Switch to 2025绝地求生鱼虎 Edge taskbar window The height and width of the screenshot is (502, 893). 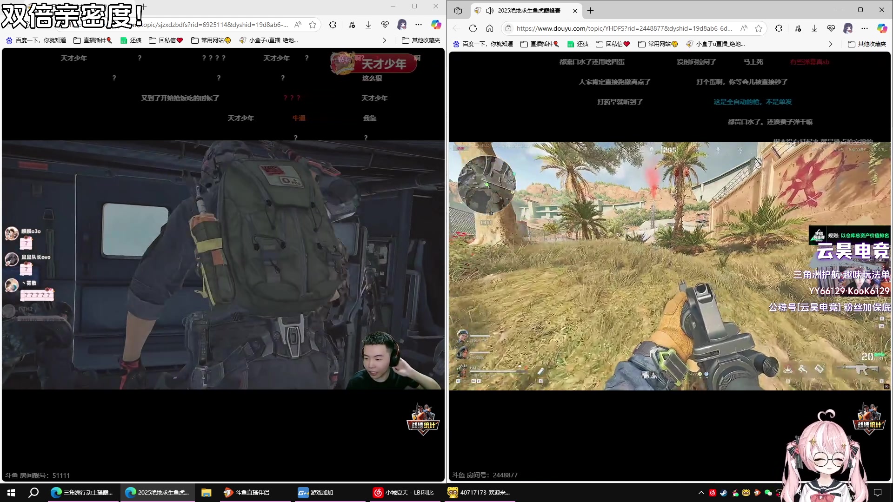click(x=157, y=492)
